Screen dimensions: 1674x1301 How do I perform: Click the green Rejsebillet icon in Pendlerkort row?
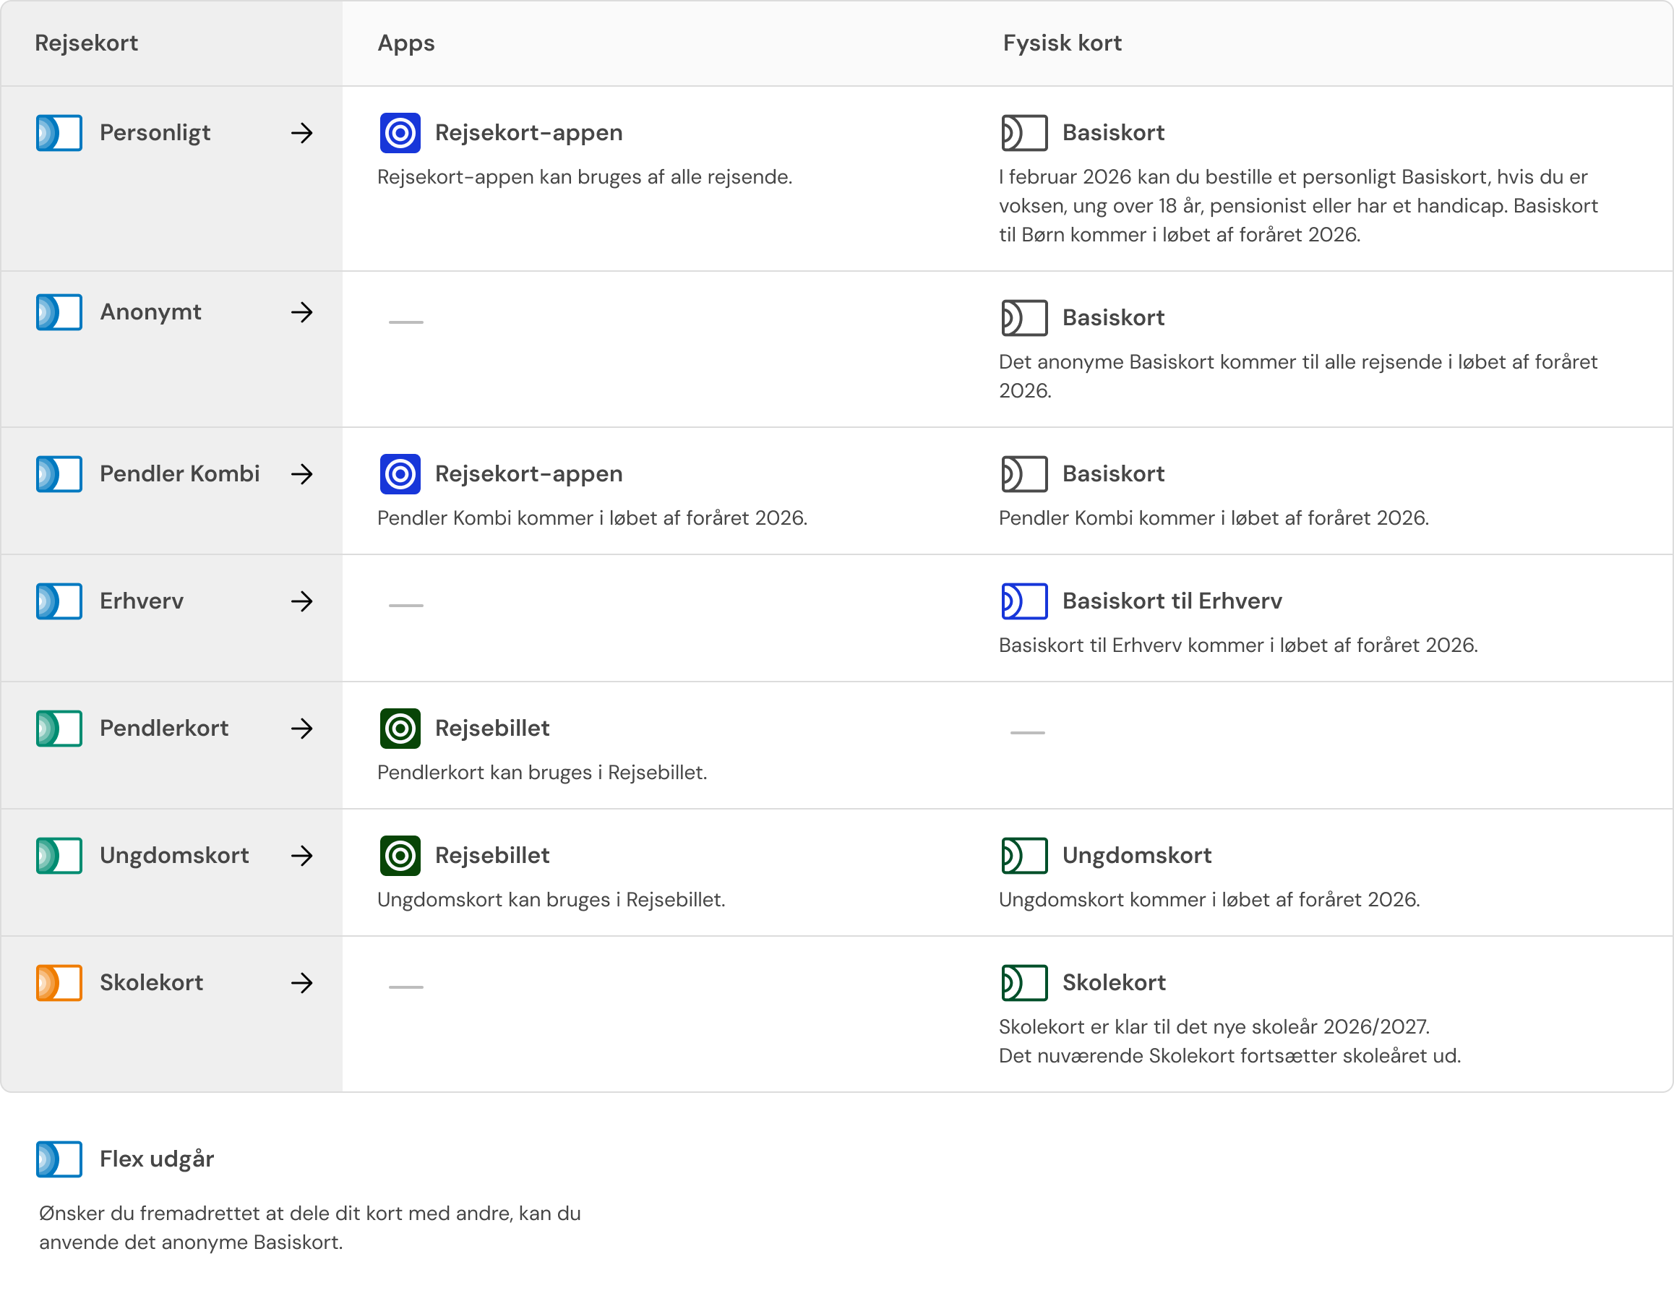400,729
